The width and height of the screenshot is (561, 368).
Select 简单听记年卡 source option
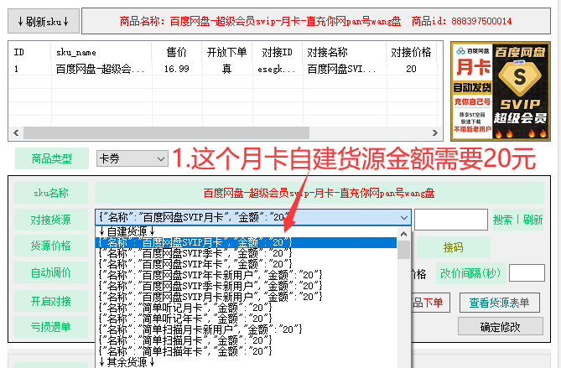pos(247,319)
